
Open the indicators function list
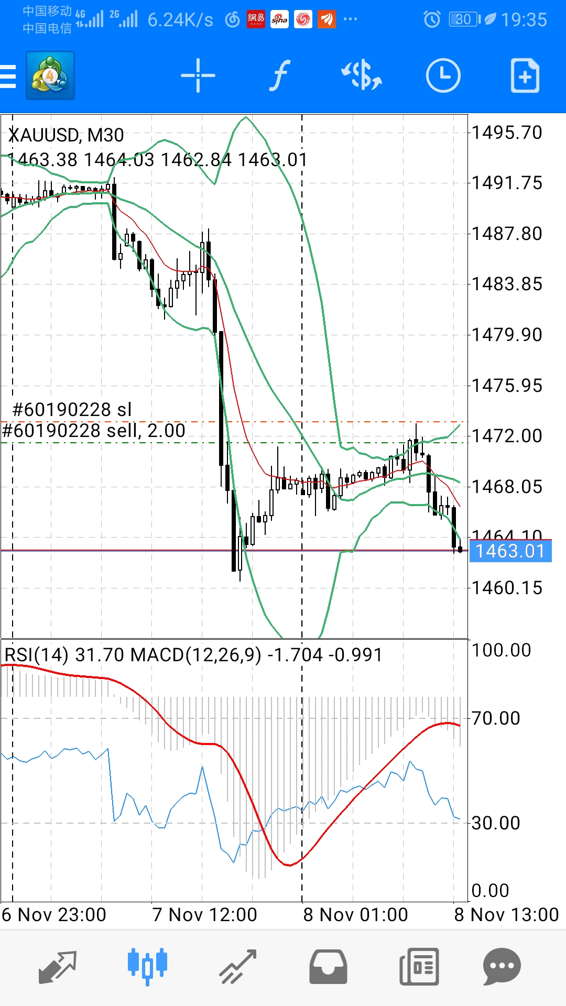(x=280, y=76)
